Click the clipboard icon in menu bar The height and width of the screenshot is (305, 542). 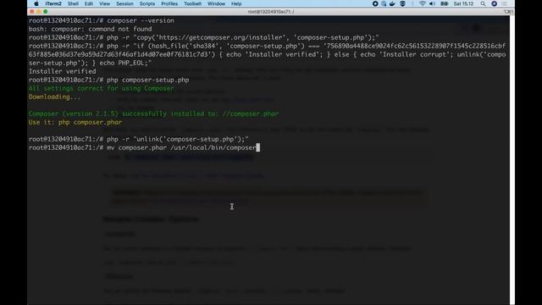[384, 3]
